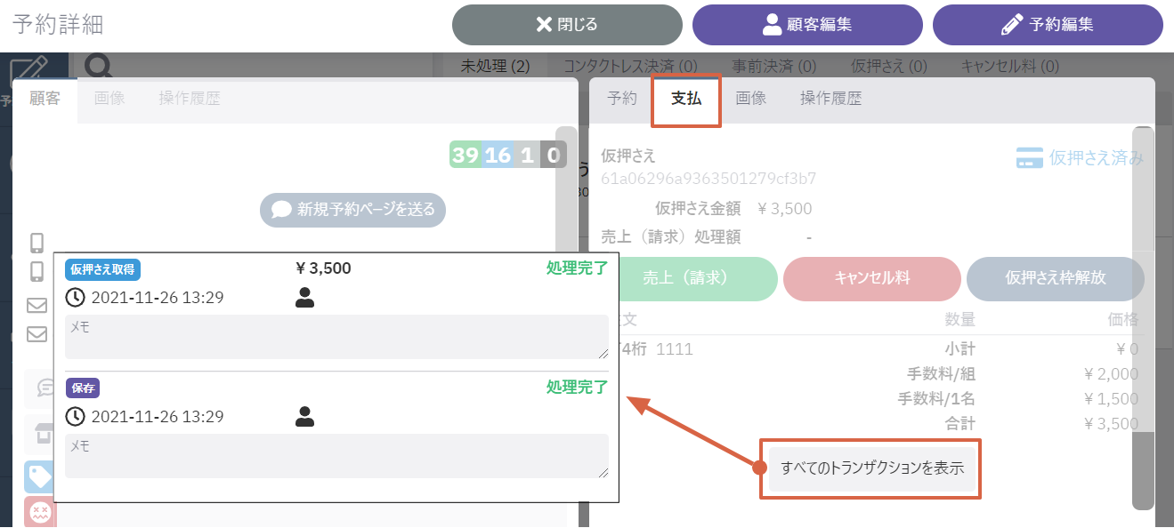Click the magnifier search icon
The height and width of the screenshot is (528, 1174).
coord(98,67)
